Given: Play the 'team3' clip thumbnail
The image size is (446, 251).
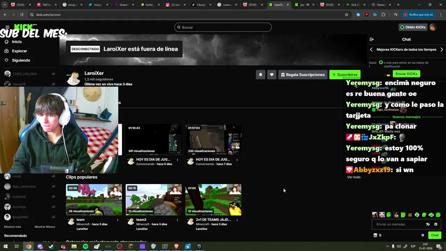Looking at the screenshot, I should pyautogui.click(x=154, y=200).
